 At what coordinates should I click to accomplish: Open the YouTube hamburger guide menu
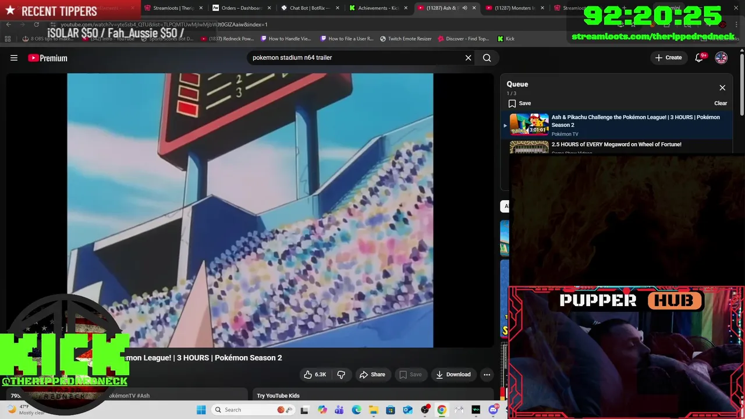14,58
